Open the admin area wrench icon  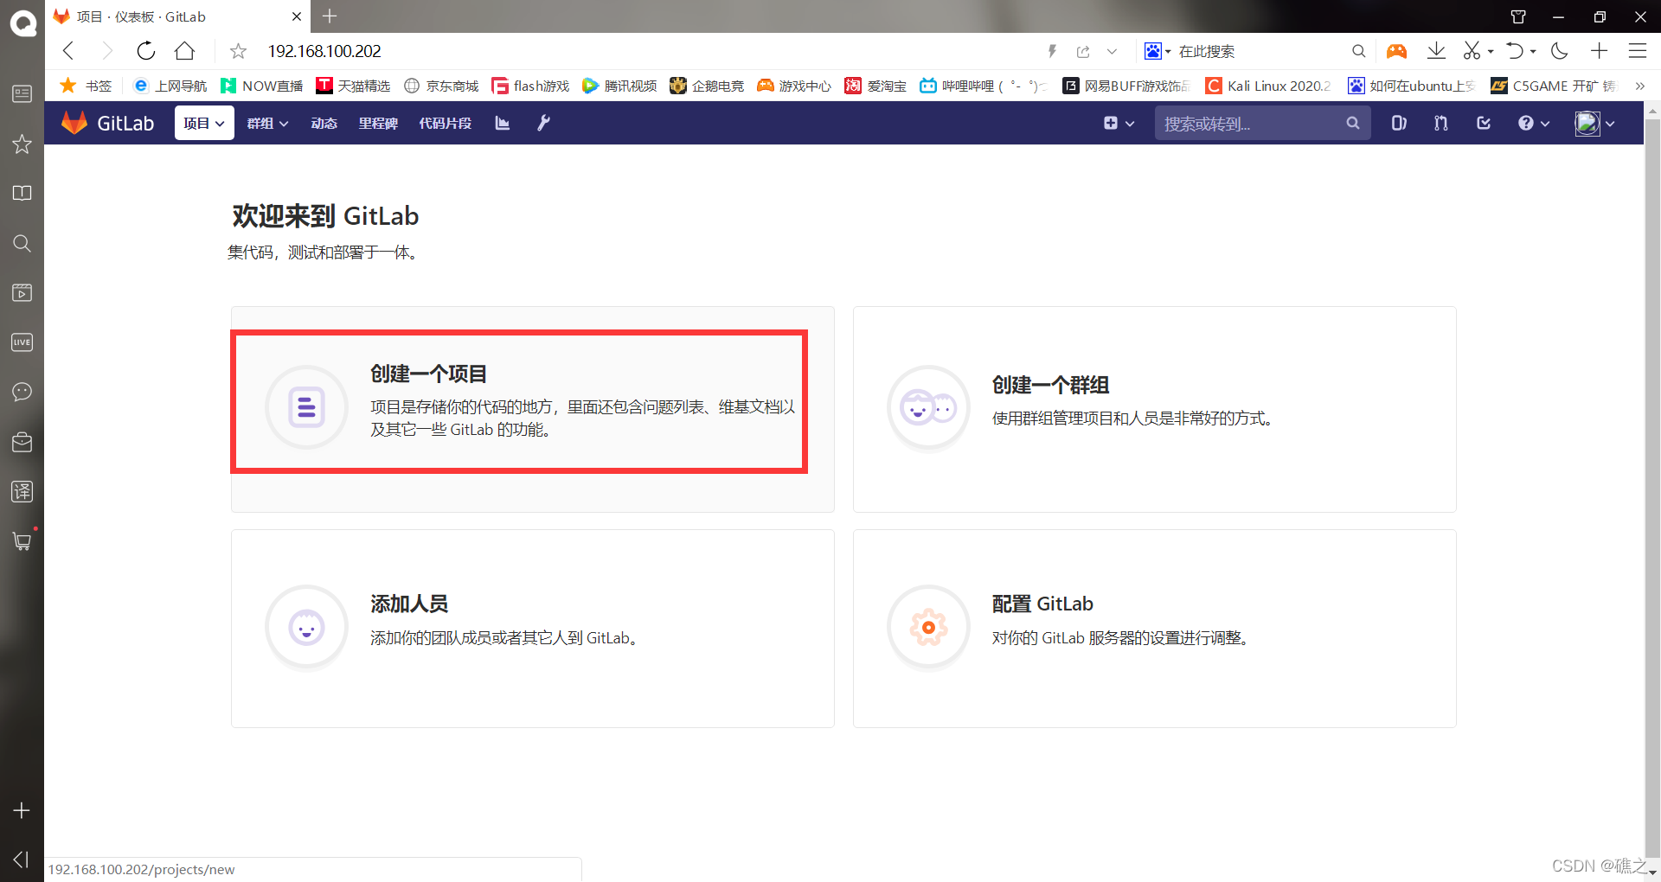tap(543, 123)
